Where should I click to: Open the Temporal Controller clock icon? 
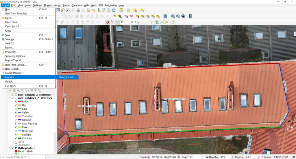[x=109, y=10]
